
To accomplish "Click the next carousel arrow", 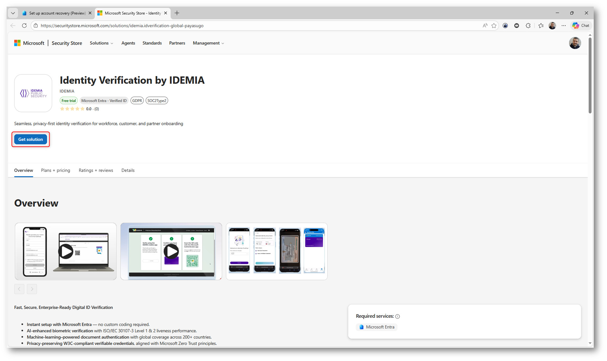I will click(32, 289).
